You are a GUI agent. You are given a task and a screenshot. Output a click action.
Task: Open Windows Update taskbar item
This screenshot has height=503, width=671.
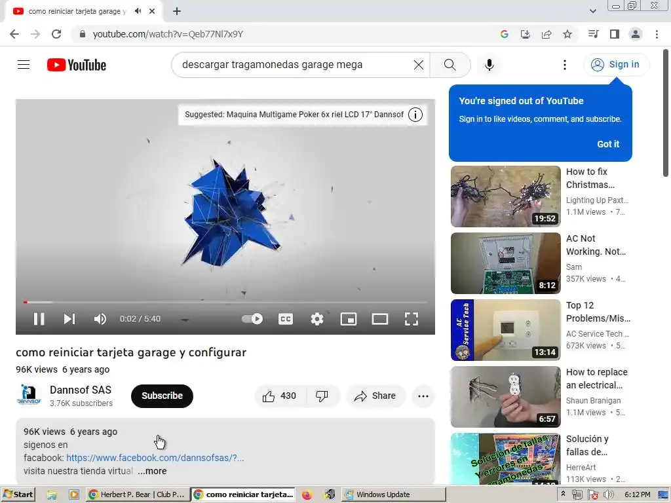click(x=394, y=494)
